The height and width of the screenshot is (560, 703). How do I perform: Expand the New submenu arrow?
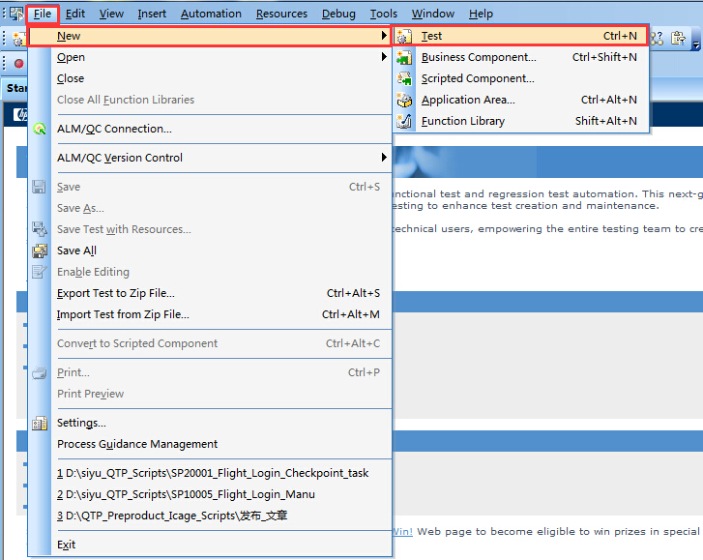coord(384,36)
